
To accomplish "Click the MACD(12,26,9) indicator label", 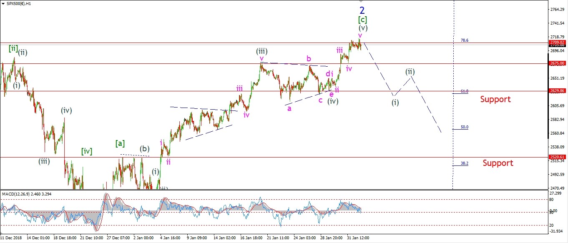I will tap(25, 194).
